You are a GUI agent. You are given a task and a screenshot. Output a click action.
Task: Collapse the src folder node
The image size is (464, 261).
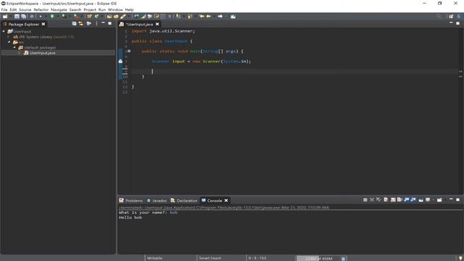click(x=9, y=42)
